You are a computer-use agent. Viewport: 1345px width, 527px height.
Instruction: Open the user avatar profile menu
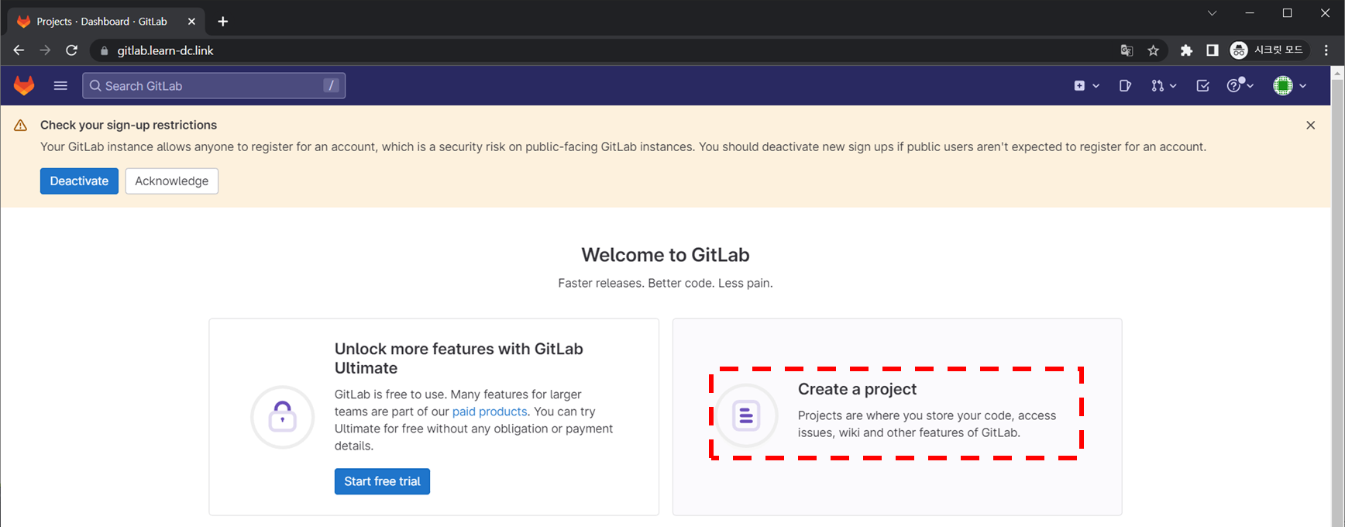click(1289, 86)
